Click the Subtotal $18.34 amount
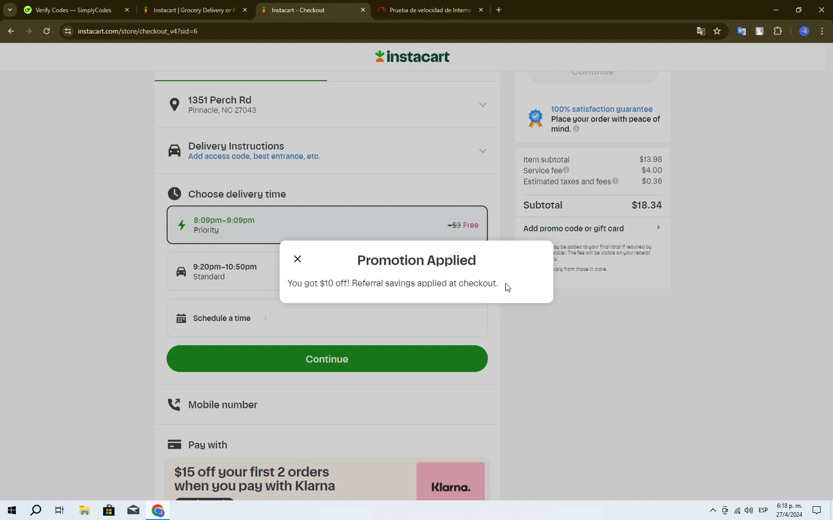Screen dimensions: 833x520 646,205
